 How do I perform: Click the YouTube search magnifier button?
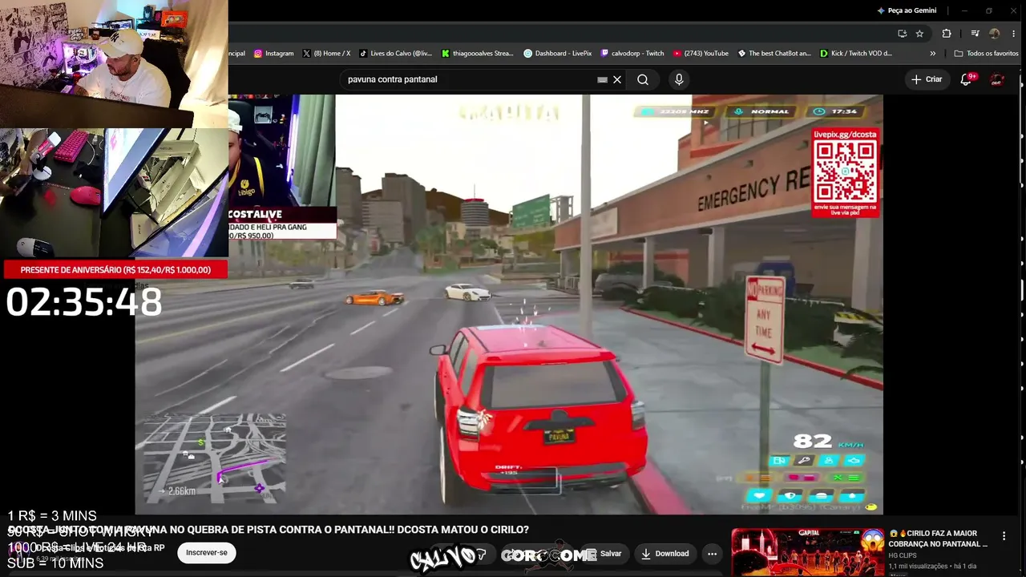[x=643, y=79]
